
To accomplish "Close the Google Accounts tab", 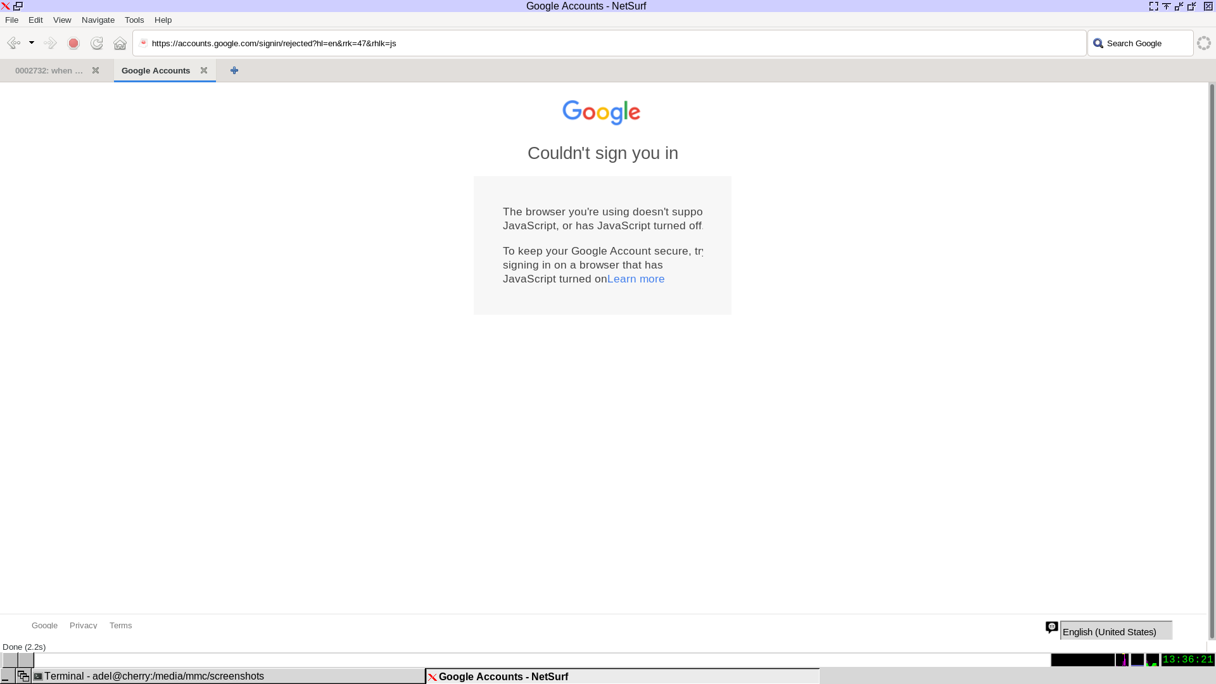I will 204,70.
